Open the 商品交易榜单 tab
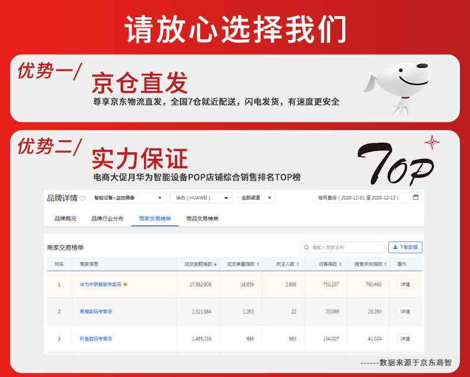This screenshot has width=470, height=377. click(202, 218)
